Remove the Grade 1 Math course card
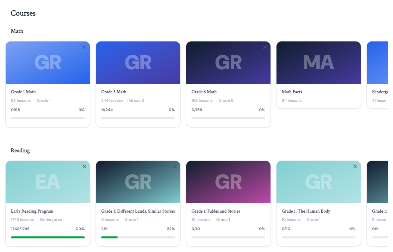The width and height of the screenshot is (393, 252). tap(84, 47)
